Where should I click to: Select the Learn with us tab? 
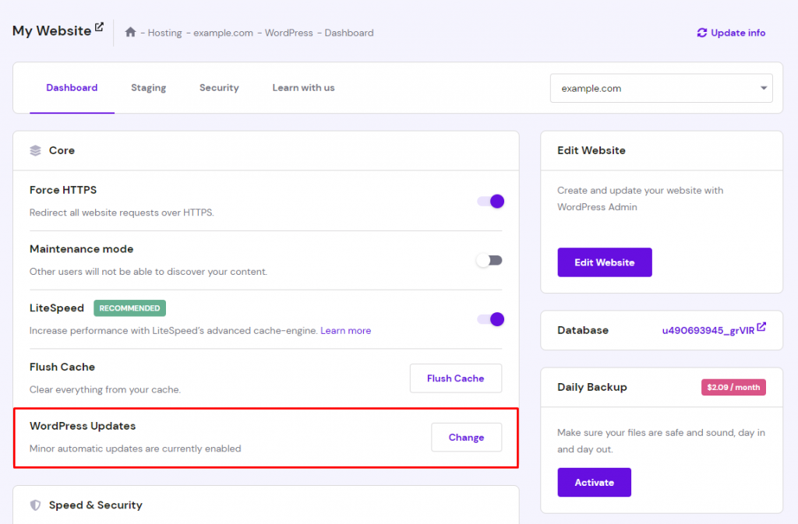coord(303,88)
